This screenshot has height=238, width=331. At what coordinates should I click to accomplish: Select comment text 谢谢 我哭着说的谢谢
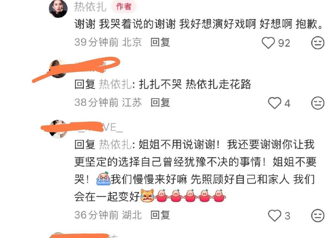125,24
